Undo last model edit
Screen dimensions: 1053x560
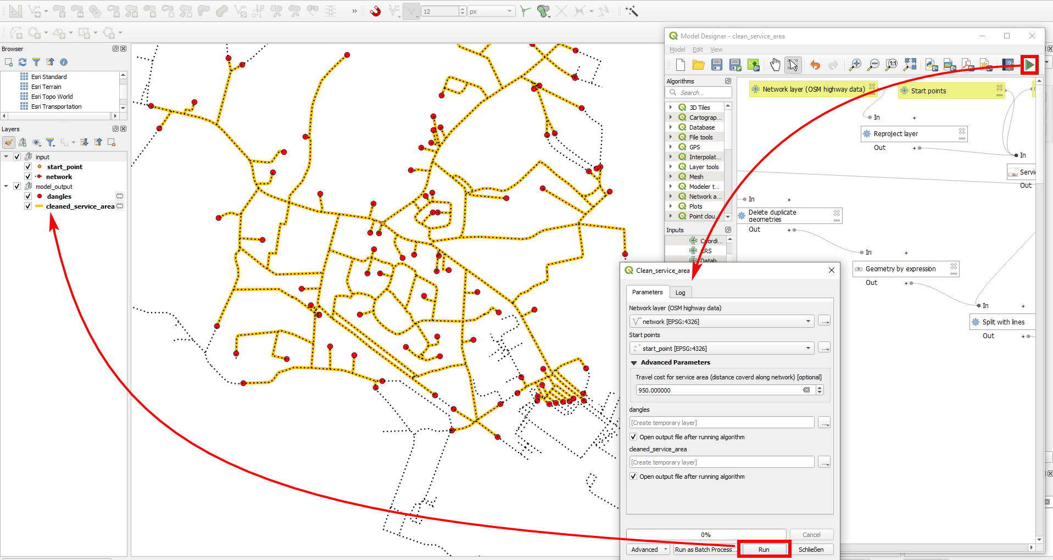tap(815, 65)
